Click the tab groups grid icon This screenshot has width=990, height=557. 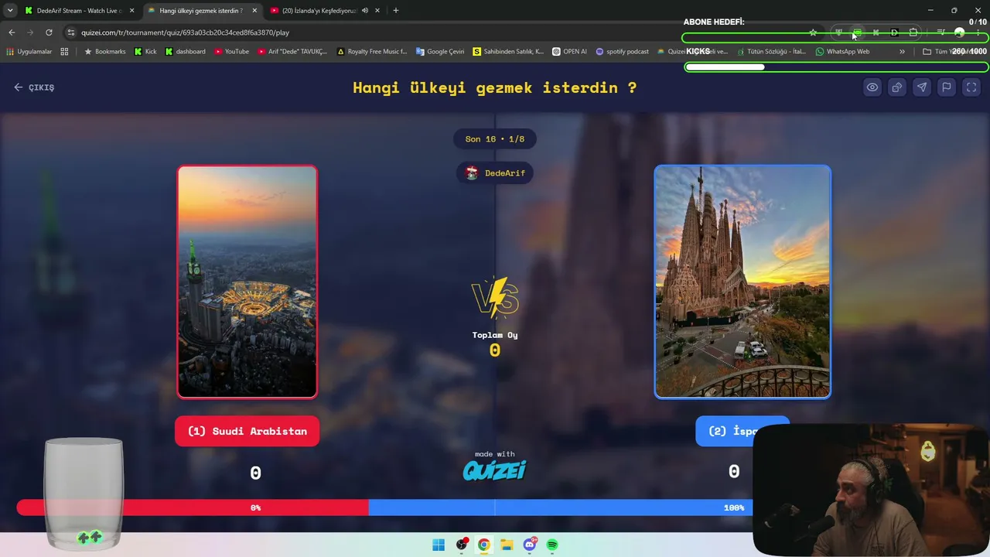(64, 52)
